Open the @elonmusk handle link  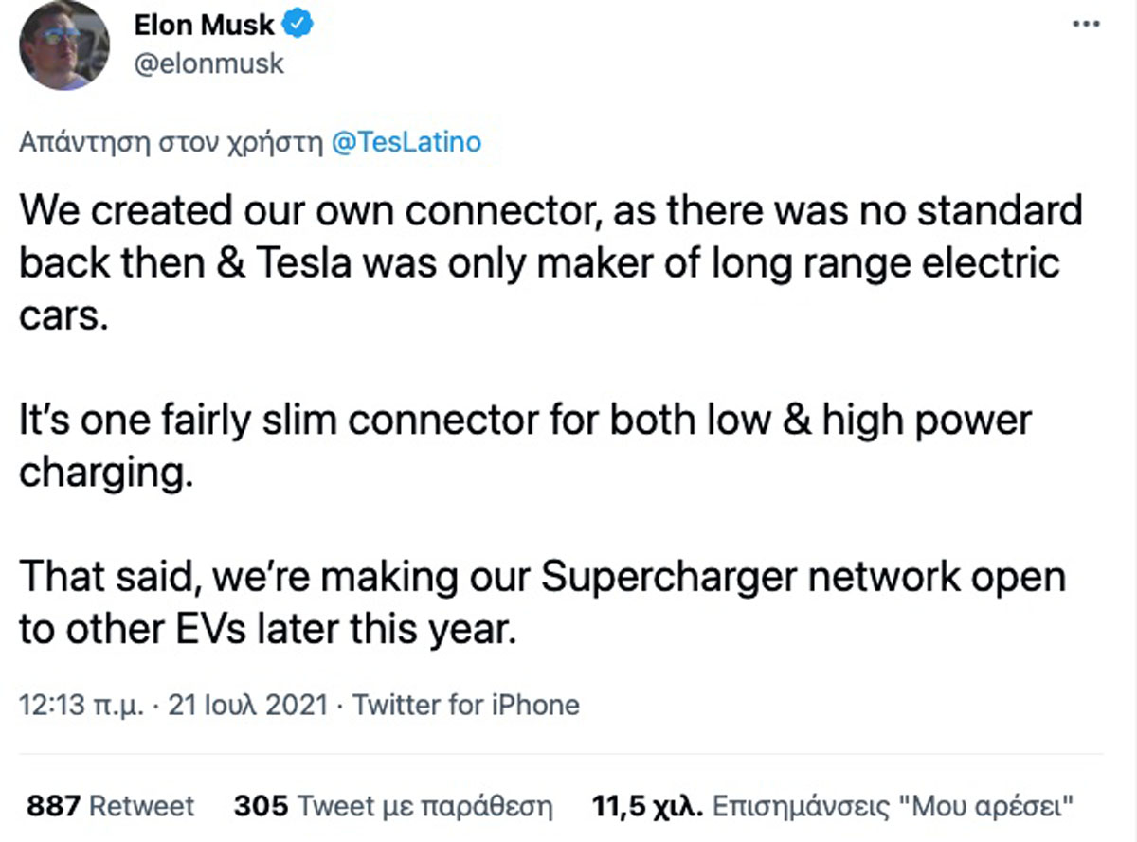pyautogui.click(x=210, y=63)
